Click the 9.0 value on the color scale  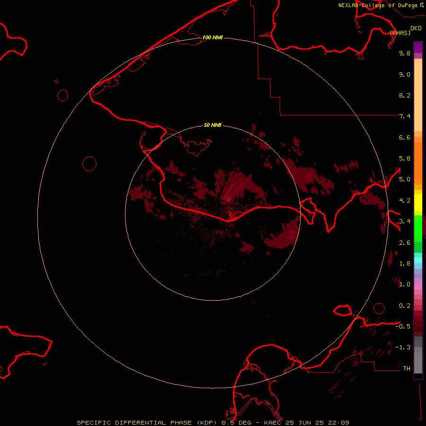[405, 74]
